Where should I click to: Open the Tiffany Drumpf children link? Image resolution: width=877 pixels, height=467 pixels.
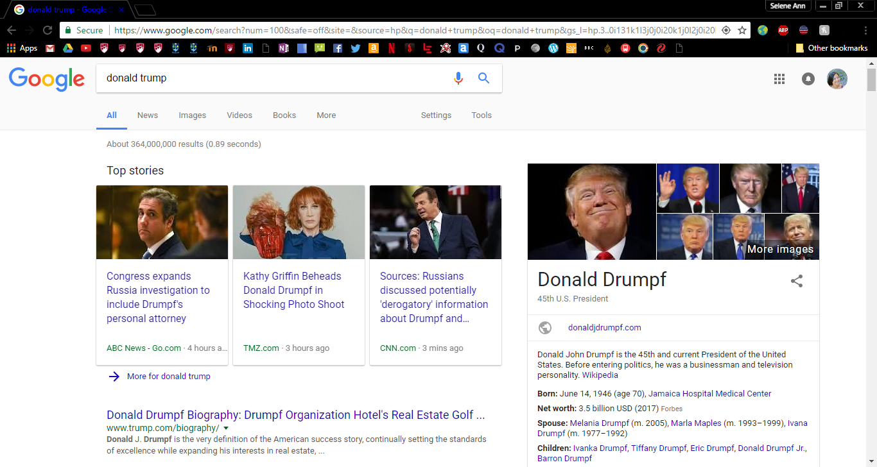tap(659, 448)
